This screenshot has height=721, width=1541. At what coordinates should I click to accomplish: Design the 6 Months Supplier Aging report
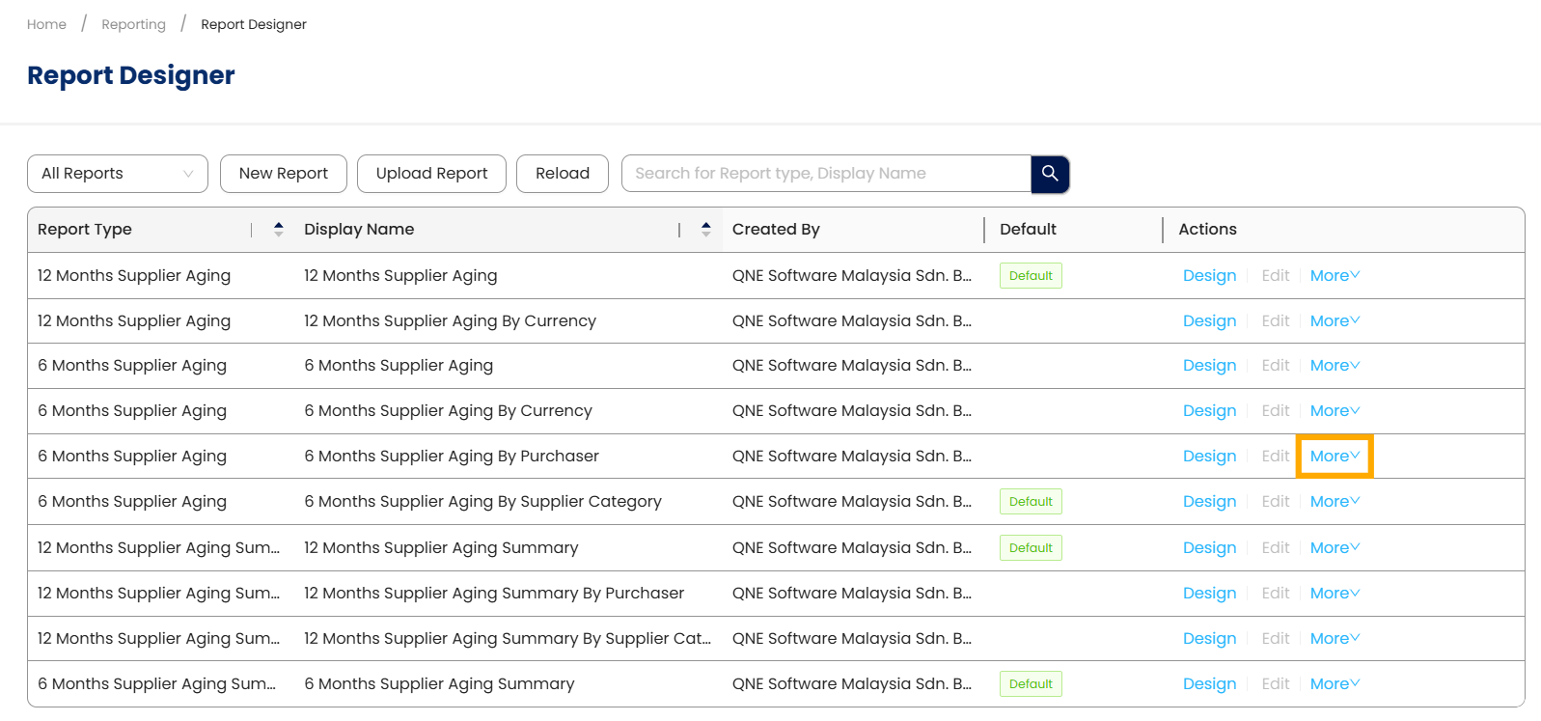click(x=1209, y=365)
